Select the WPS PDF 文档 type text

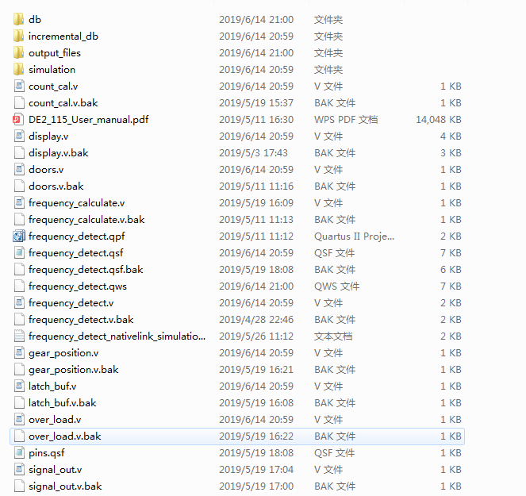coord(346,120)
